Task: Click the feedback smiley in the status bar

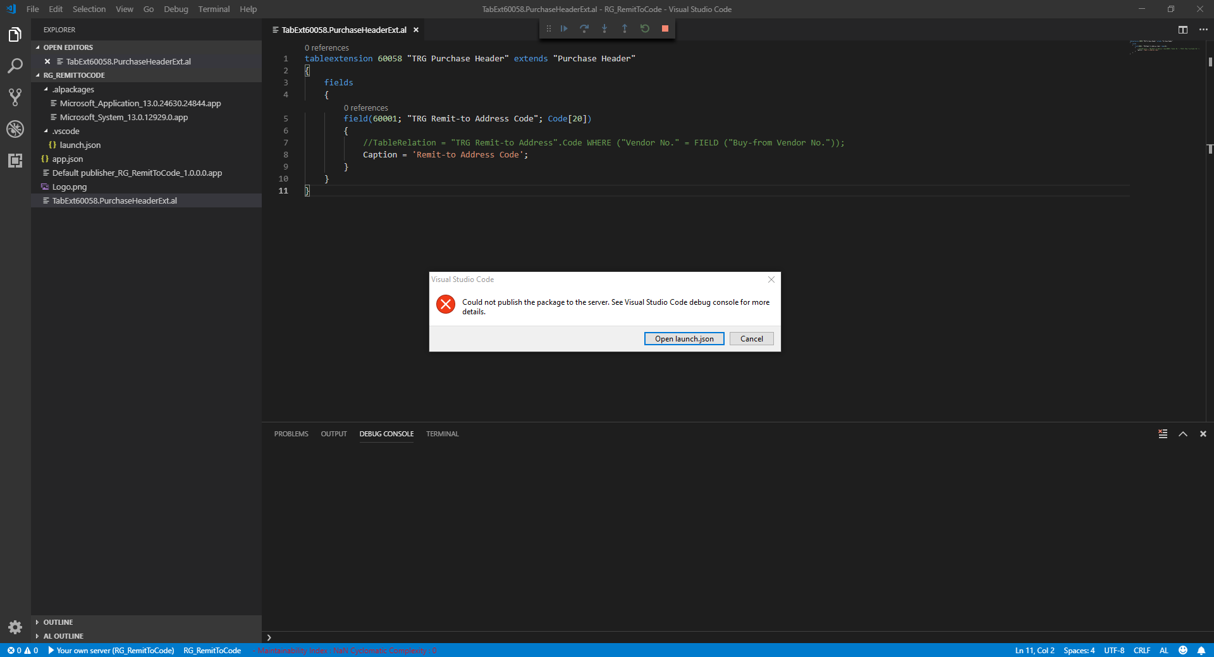Action: 1184,651
